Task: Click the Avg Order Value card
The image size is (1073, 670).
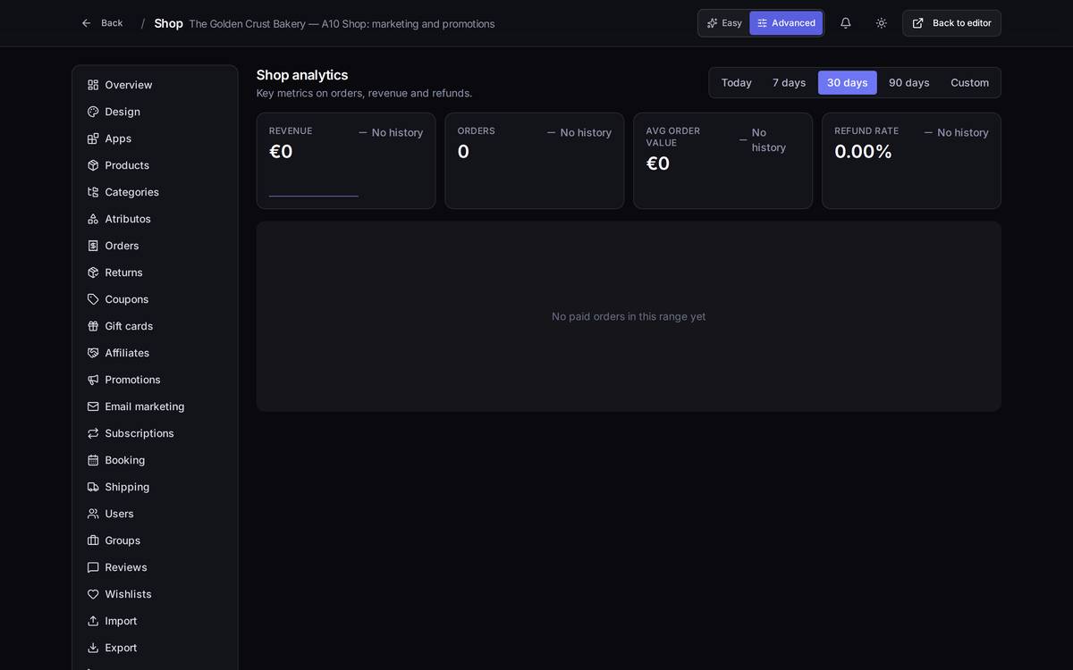Action: point(723,161)
